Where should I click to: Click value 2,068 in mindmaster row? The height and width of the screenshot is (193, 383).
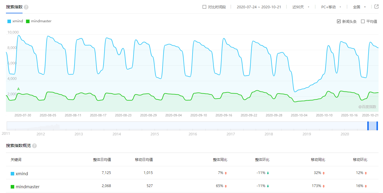(x=106, y=186)
